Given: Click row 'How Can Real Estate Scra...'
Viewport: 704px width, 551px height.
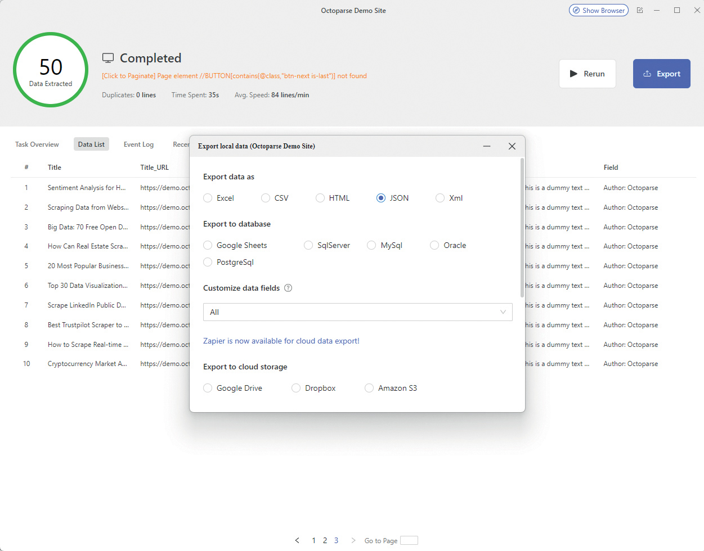Looking at the screenshot, I should 88,246.
